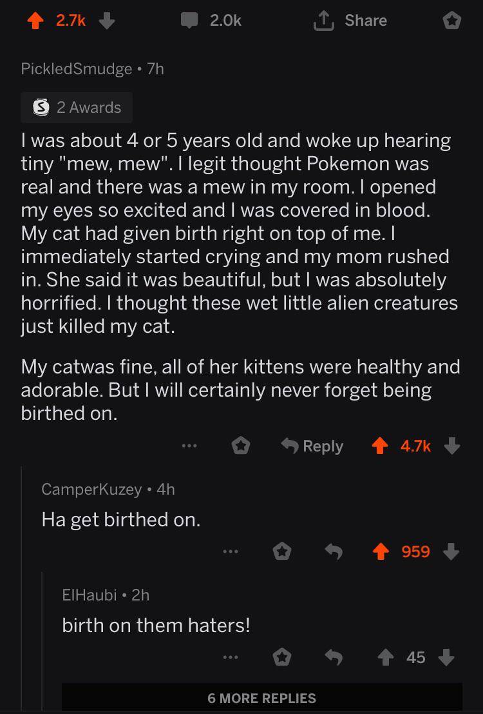Image resolution: width=483 pixels, height=714 pixels.
Task: Reply to ElHaubi using the curved arrow icon
Action: [x=334, y=657]
